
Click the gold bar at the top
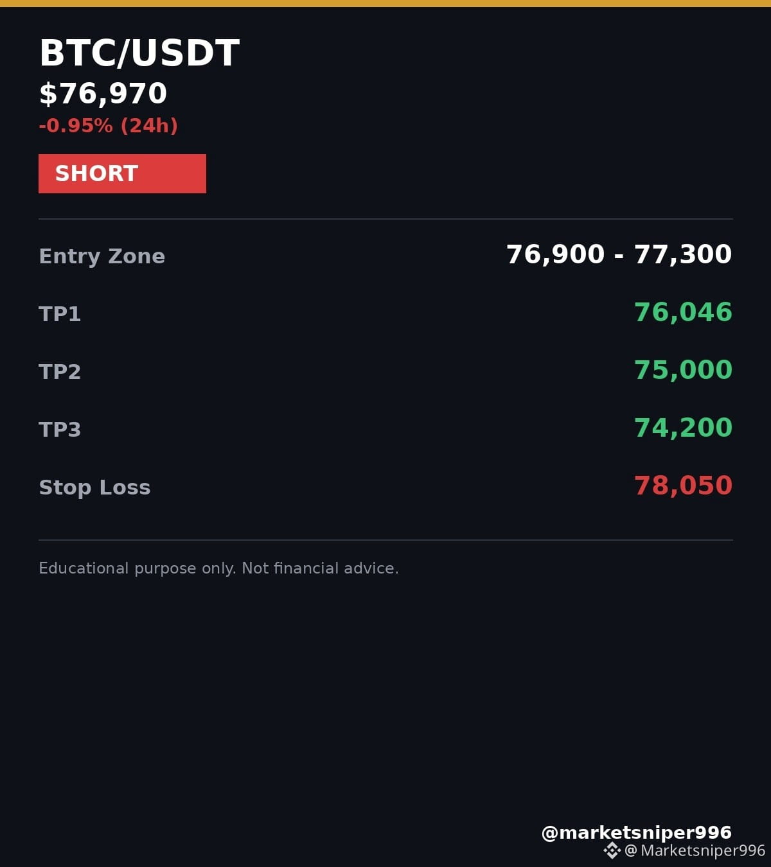tap(385, 3)
